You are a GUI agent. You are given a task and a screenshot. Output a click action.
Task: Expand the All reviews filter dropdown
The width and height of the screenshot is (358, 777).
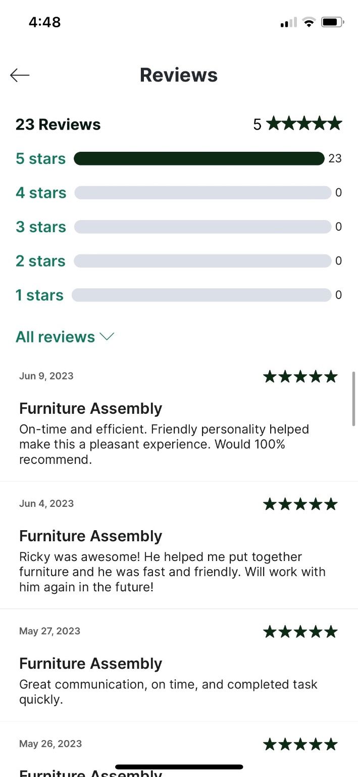click(65, 337)
